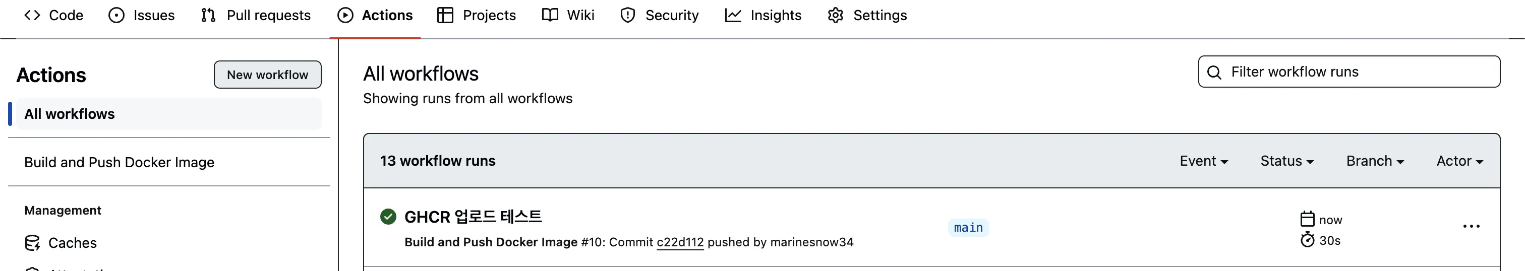Open the Caches management page

coord(72,243)
